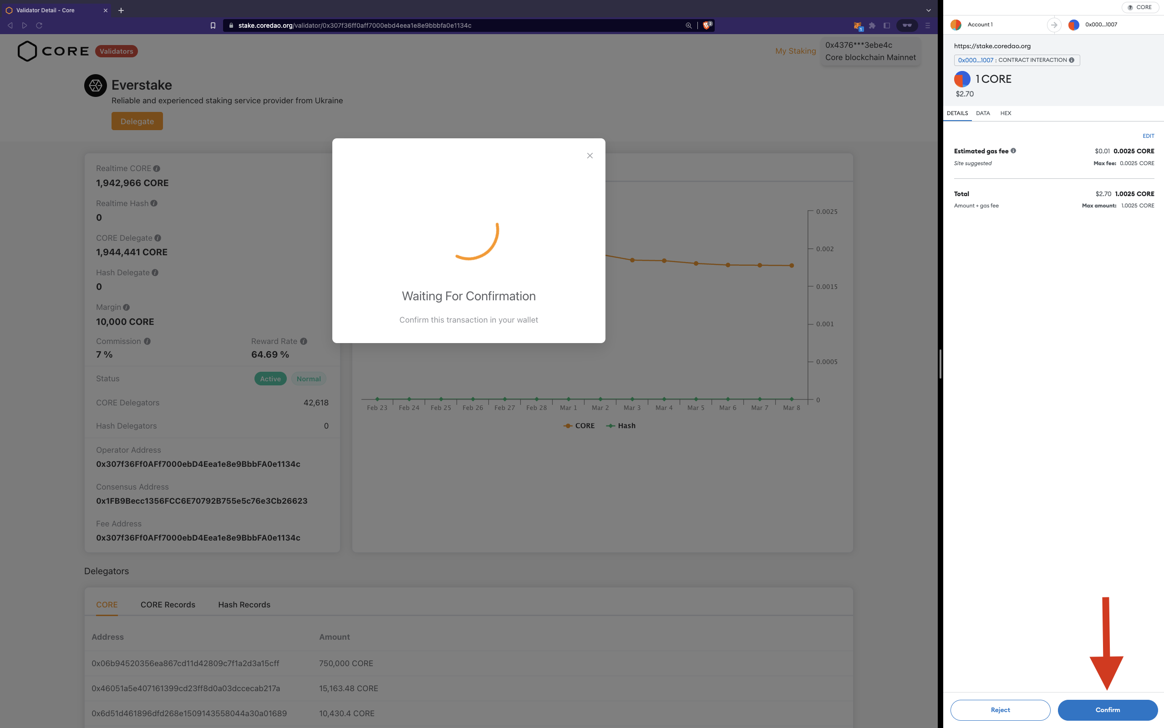
Task: Click the info icon beside Estimated gas fee
Action: point(1014,151)
